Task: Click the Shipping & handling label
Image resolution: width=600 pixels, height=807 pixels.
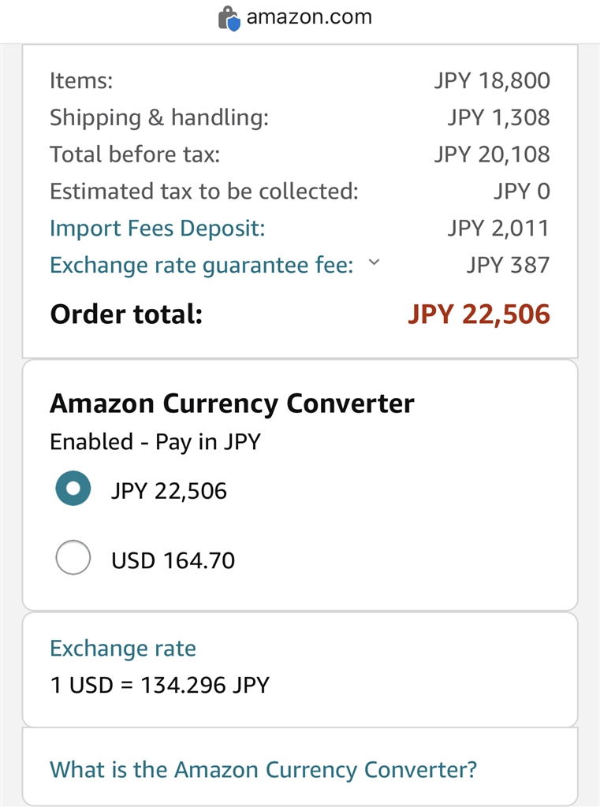Action: click(x=159, y=117)
